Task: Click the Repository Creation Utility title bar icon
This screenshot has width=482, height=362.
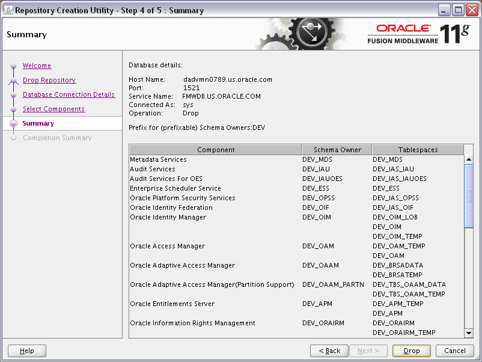Action: (8, 10)
